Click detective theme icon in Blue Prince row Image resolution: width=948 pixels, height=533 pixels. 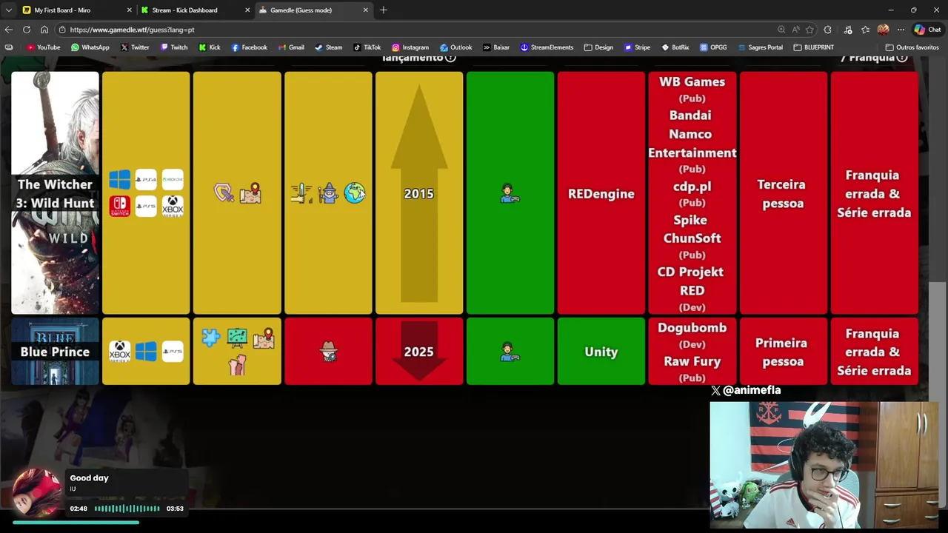(x=328, y=352)
